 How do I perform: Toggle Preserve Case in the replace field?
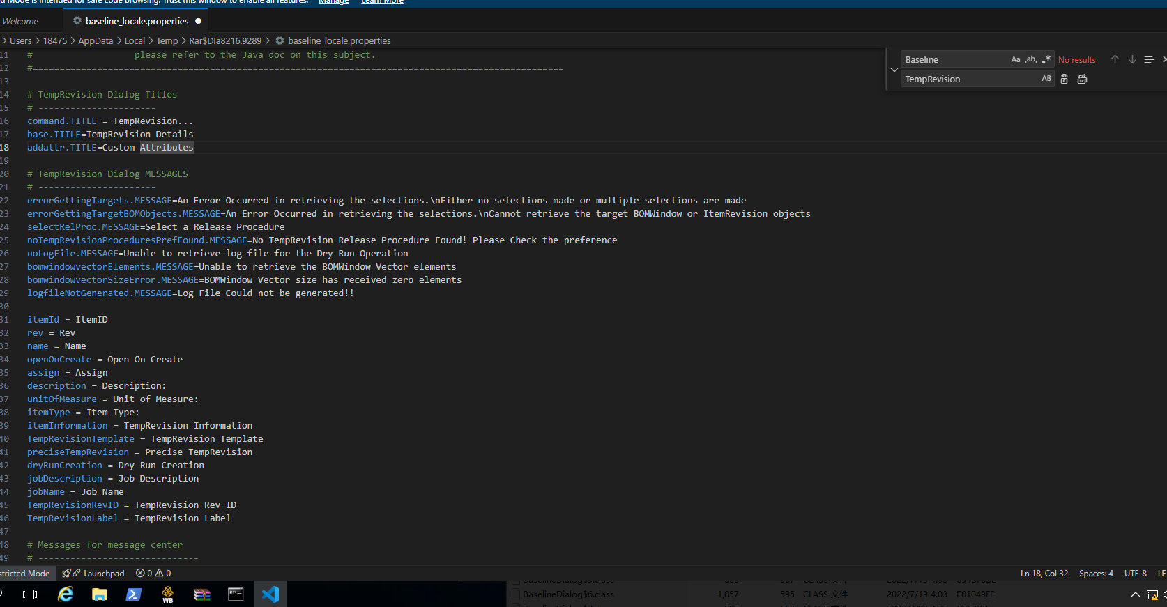(x=1046, y=79)
